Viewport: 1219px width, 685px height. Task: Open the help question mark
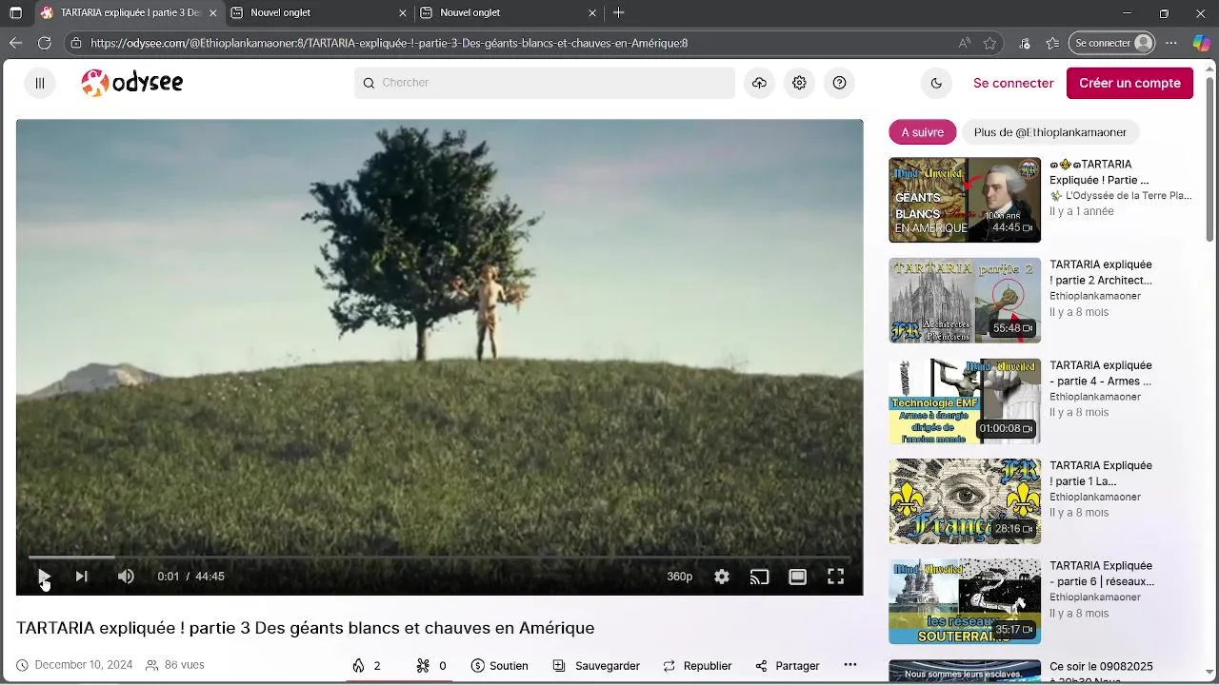coord(839,83)
